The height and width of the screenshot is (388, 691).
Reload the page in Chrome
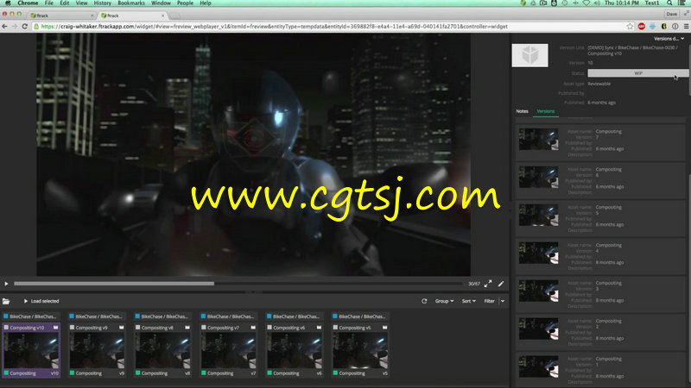[25, 27]
